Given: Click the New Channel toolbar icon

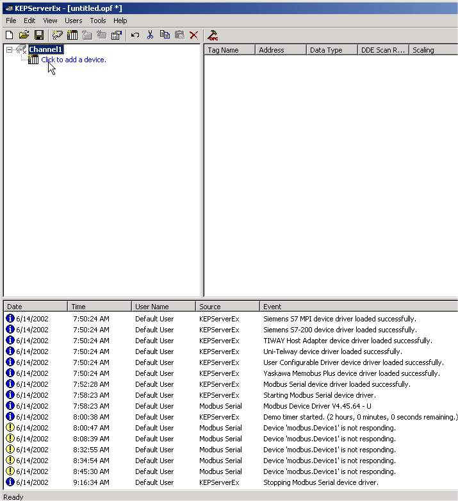Looking at the screenshot, I should [x=58, y=35].
